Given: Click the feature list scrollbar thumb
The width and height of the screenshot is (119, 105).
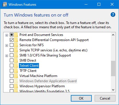Looking at the screenshot, I should tap(113, 68).
